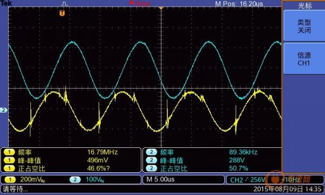Click the Tek logo in corner
This screenshot has width=325, height=195.
click(x=6, y=3)
